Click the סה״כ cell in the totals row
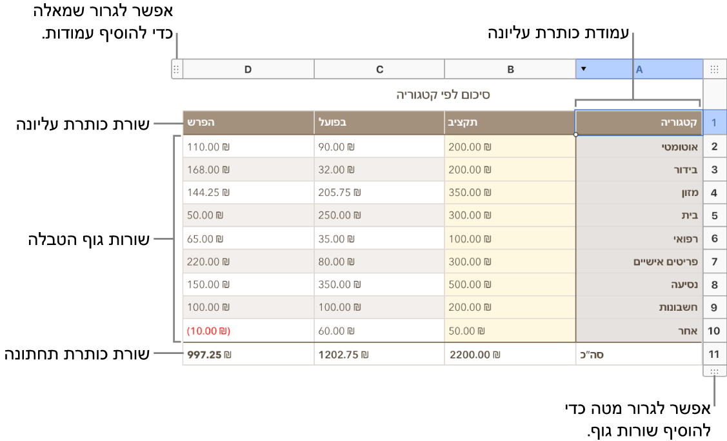Image resolution: width=727 pixels, height=441 pixels. click(639, 353)
